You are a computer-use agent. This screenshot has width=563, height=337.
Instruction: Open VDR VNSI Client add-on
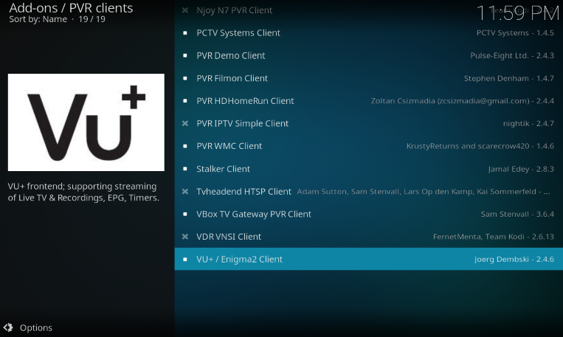pyautogui.click(x=369, y=237)
